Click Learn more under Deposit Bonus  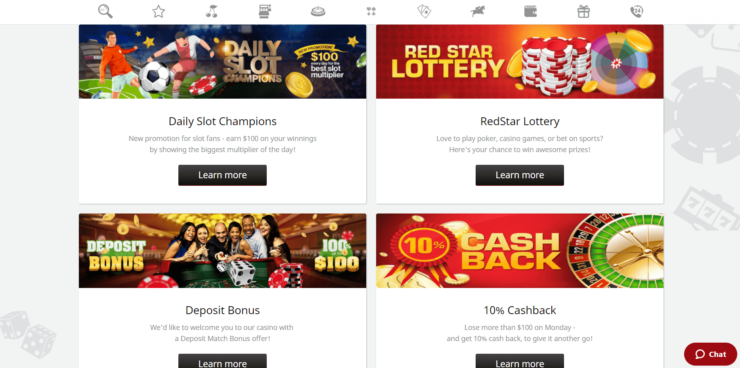(222, 361)
